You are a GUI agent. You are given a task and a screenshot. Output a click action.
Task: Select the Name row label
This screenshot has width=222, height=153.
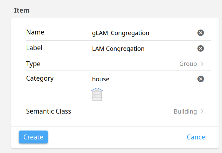coord(35,32)
